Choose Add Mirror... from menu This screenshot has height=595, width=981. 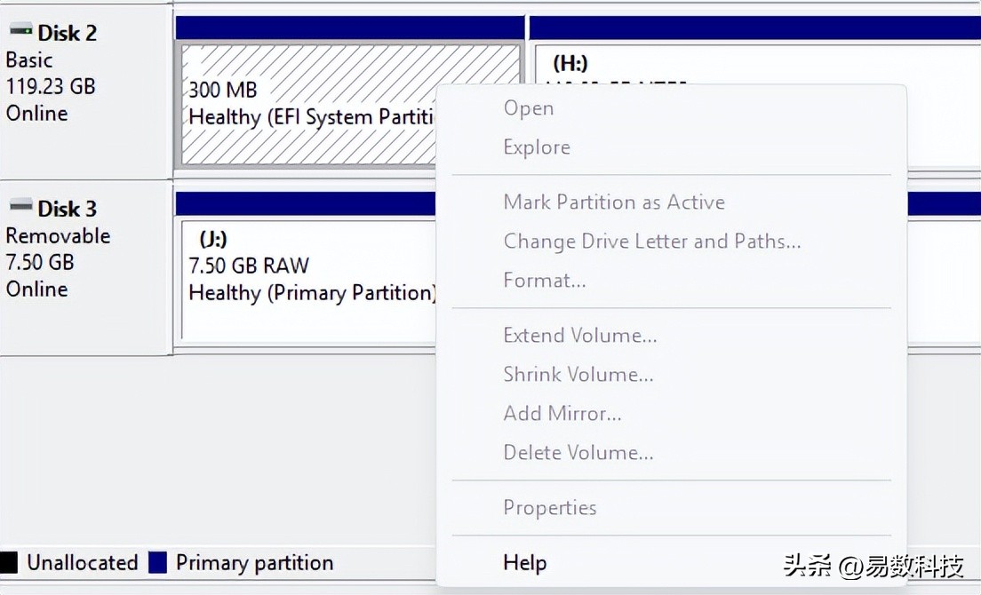(562, 413)
